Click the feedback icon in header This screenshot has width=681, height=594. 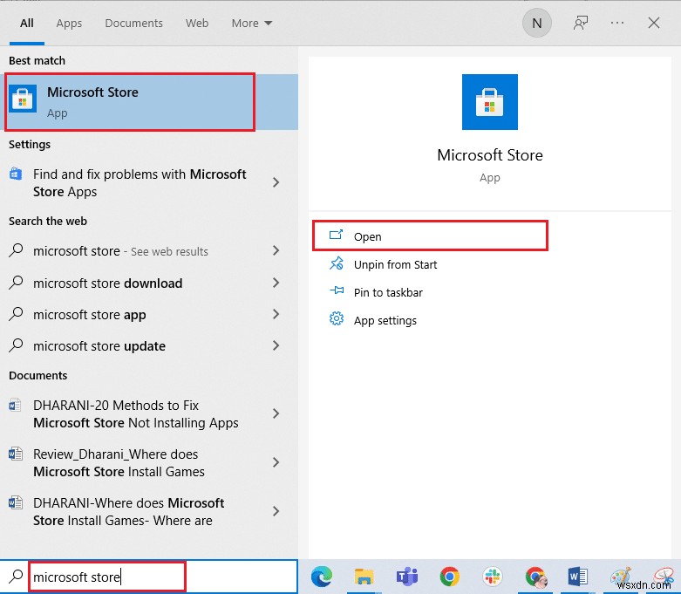coord(581,24)
